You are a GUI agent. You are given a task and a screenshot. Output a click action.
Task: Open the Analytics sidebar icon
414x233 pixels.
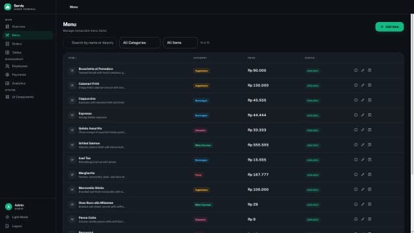click(x=7, y=83)
